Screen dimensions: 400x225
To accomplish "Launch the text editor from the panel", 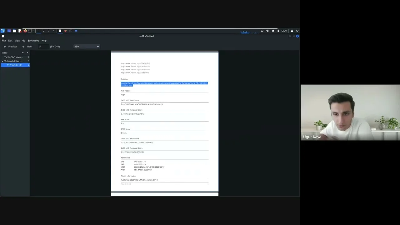I will [20, 31].
